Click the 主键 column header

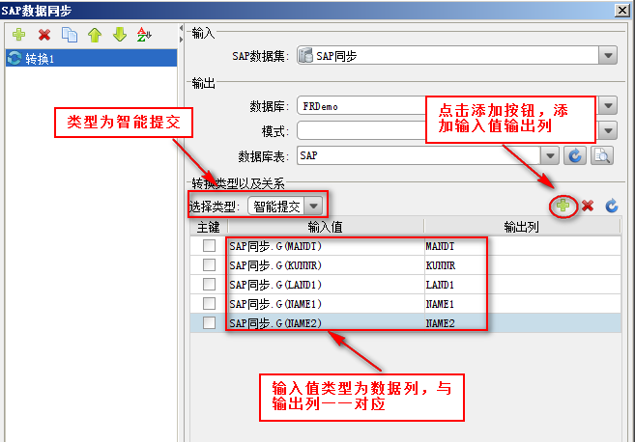(x=209, y=227)
